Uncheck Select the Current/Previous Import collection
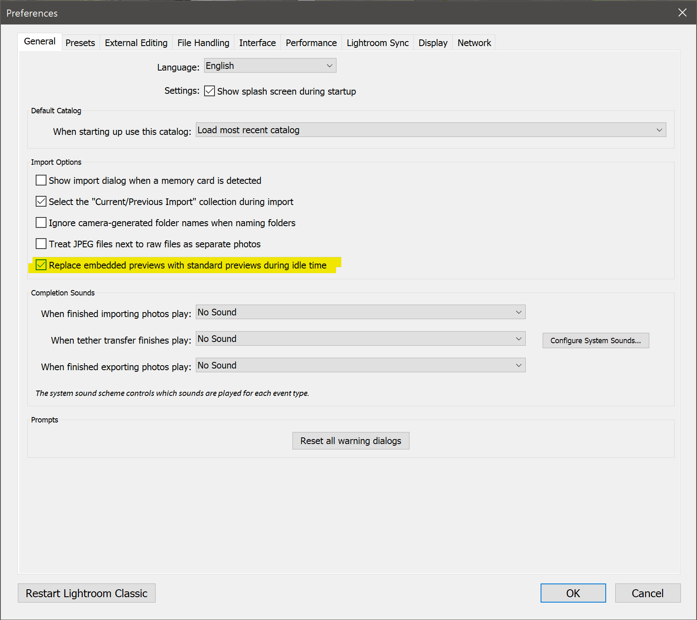The width and height of the screenshot is (697, 620). [41, 201]
